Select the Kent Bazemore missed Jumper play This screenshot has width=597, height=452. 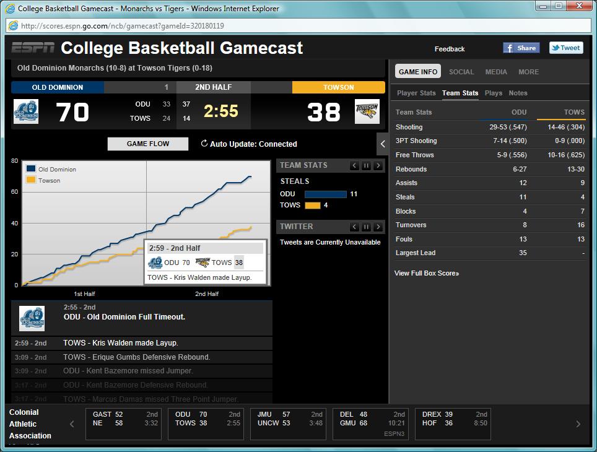click(142, 371)
